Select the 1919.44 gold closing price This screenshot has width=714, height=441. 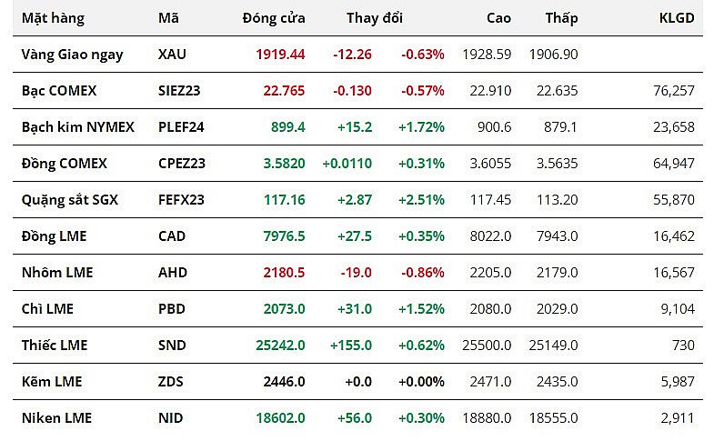pos(280,55)
